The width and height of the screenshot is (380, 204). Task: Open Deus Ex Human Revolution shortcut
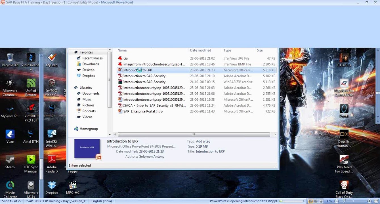(x=344, y=139)
